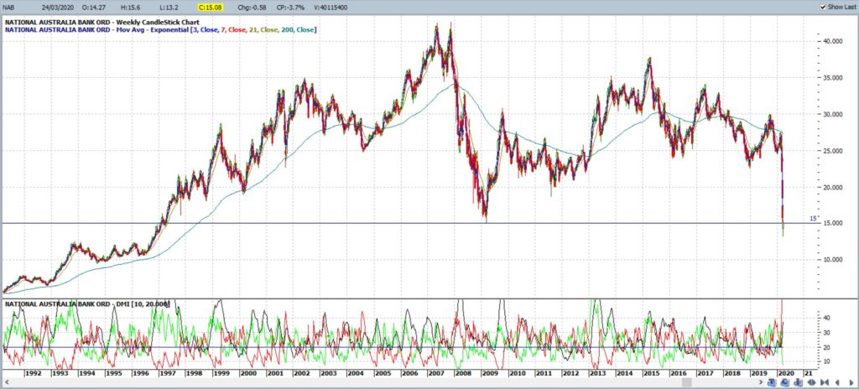Click the 10 label on DMI axis
The width and height of the screenshot is (859, 389).
pos(825,361)
